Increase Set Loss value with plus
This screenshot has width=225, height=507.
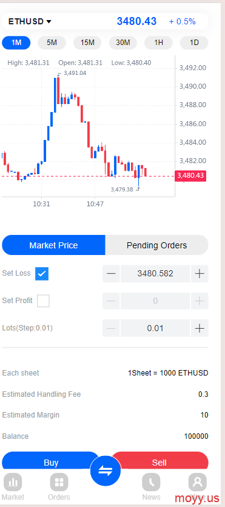pyautogui.click(x=200, y=273)
